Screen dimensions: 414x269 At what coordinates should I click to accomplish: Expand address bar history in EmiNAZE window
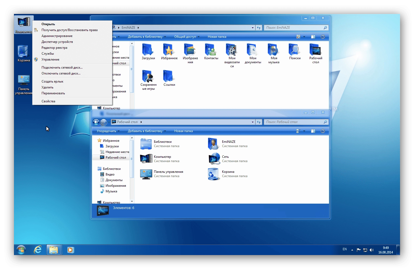(x=253, y=28)
